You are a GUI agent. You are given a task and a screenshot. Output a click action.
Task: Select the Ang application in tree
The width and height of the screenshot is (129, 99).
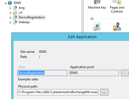point(22,8)
